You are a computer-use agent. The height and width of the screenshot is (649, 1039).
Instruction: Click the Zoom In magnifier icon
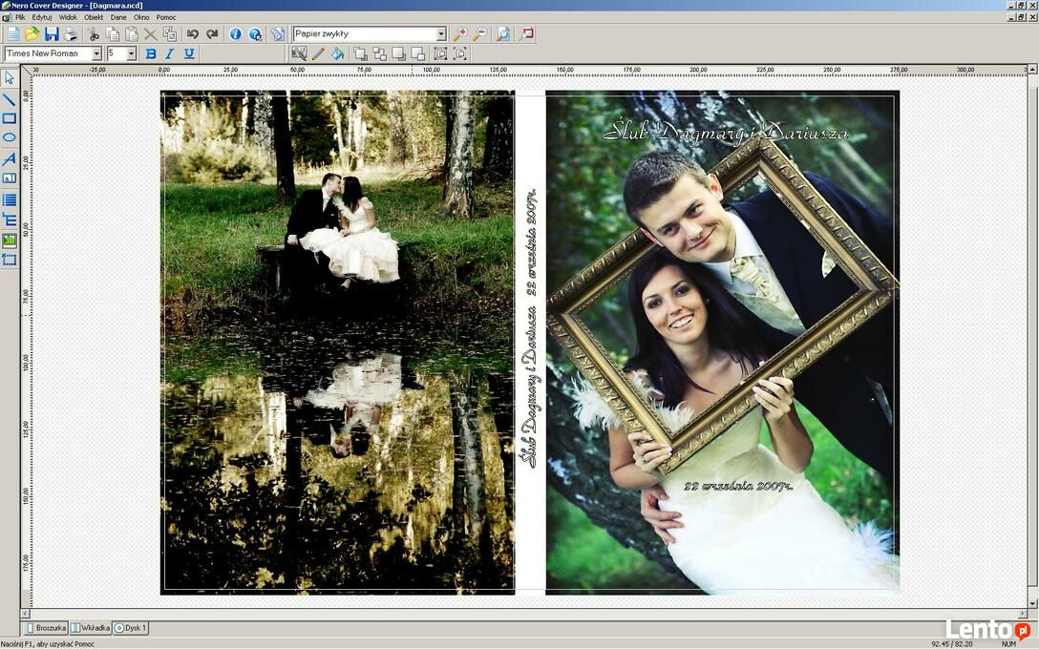(460, 34)
